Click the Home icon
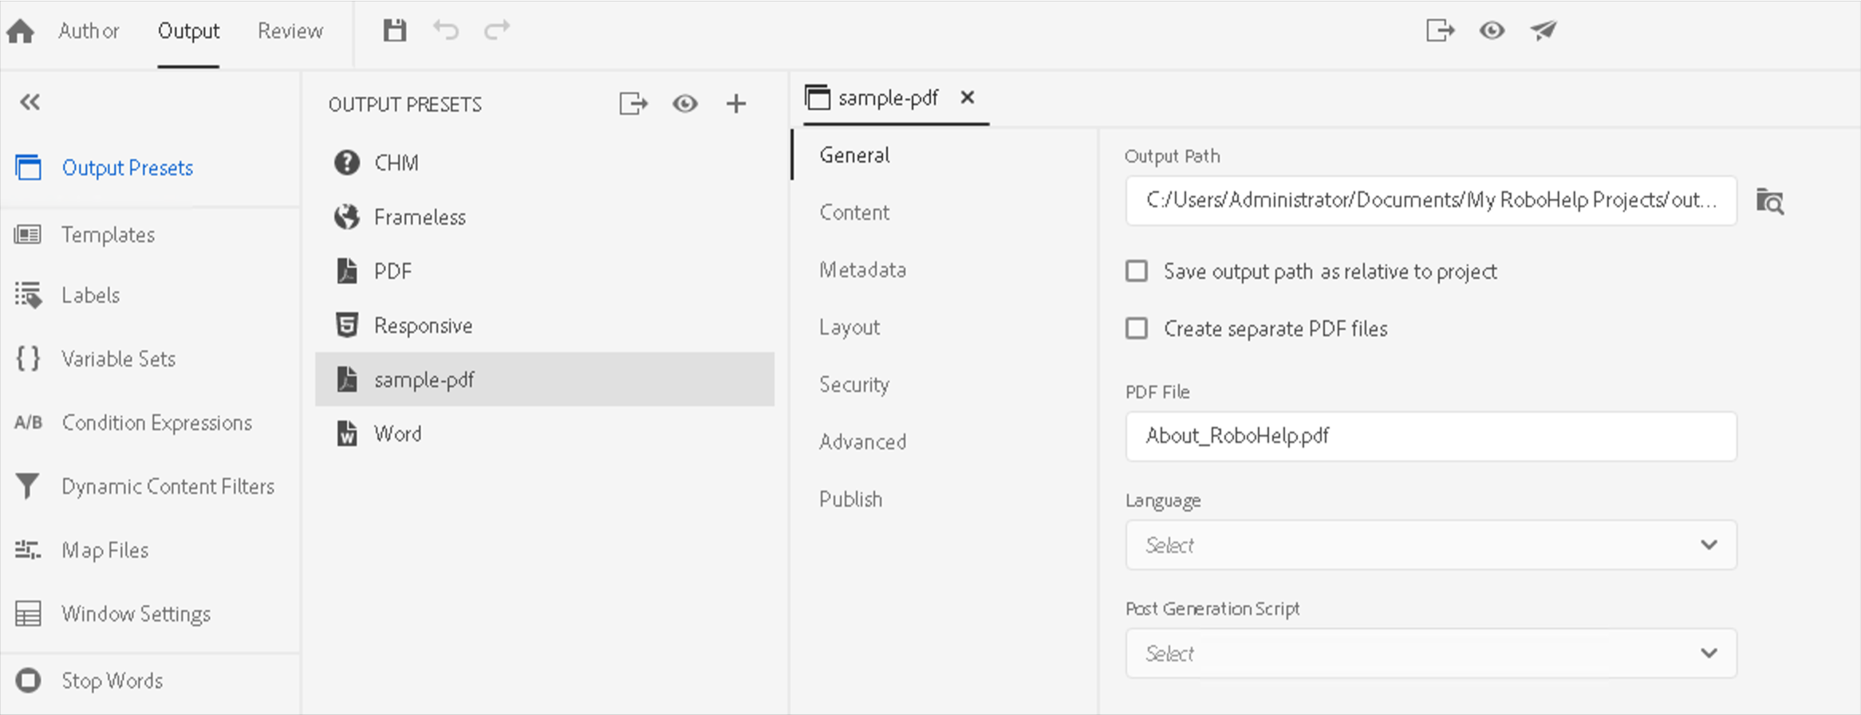1861x715 pixels. pyautogui.click(x=21, y=31)
